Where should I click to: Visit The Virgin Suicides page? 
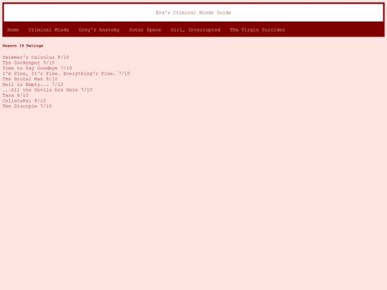pos(257,30)
